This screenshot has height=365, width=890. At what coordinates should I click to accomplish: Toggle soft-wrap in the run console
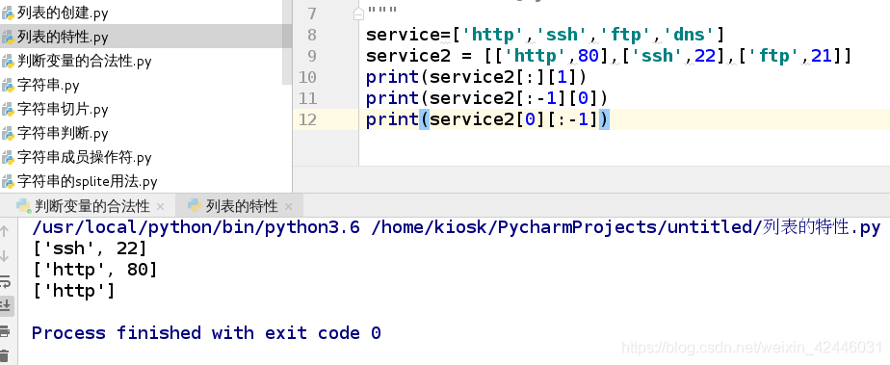5,281
